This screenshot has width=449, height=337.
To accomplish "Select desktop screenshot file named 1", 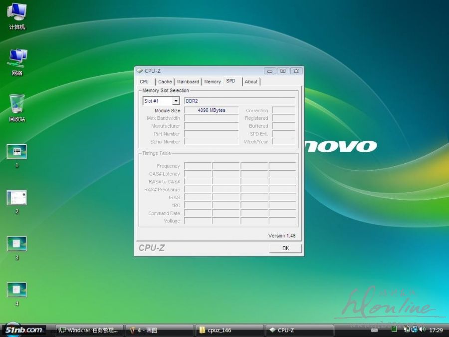I will (x=16, y=152).
